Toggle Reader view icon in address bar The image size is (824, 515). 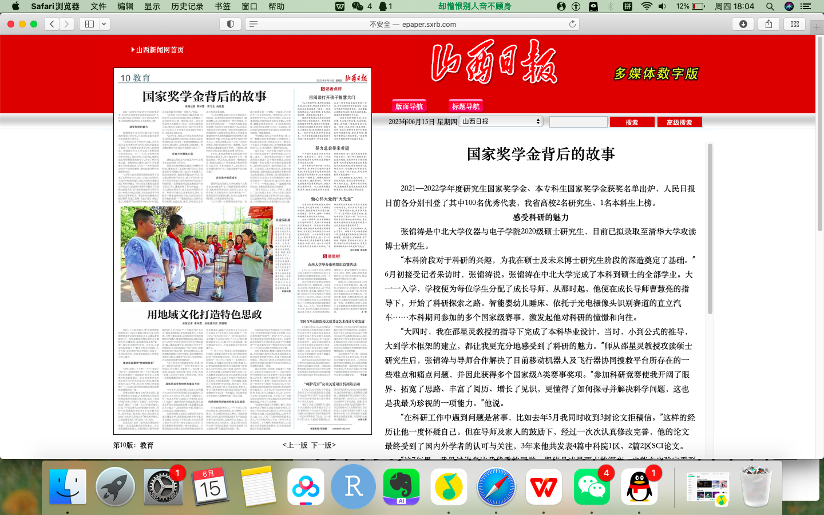253,24
